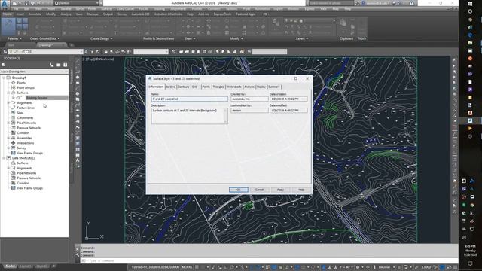Click OK in Surface Style dialog
This screenshot has height=271, width=482.
point(239,190)
